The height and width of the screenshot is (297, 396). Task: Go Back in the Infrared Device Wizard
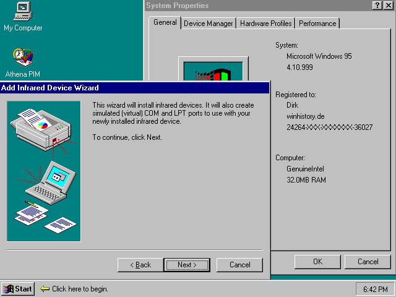[x=140, y=265]
